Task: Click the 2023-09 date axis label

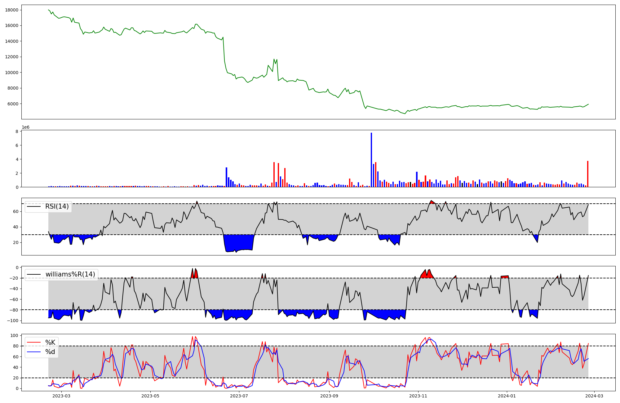Action: coord(329,396)
